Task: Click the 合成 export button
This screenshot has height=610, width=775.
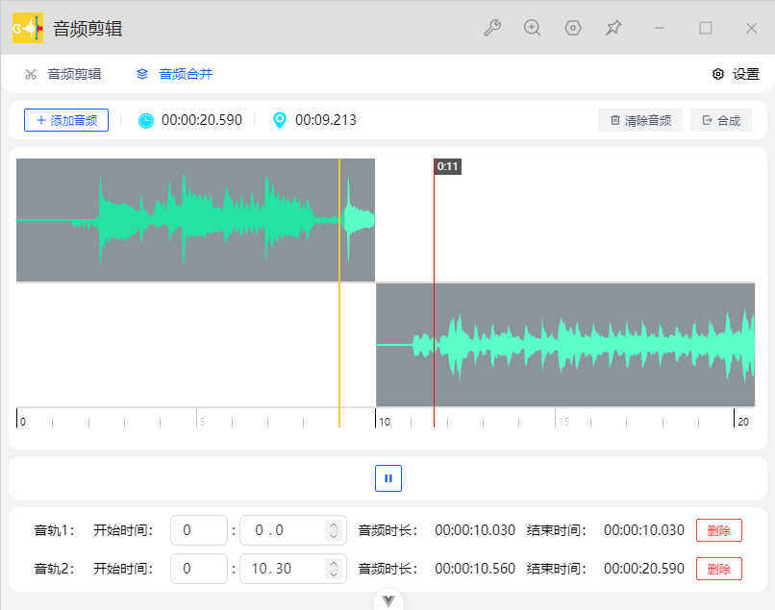Action: pyautogui.click(x=721, y=120)
